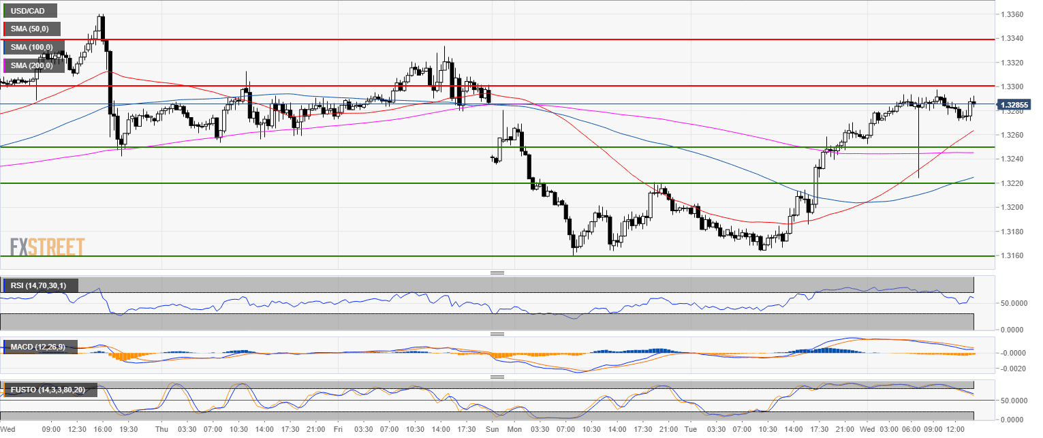Image resolution: width=1043 pixels, height=438 pixels.
Task: Click the Fri label on time axis
Action: coord(338,430)
